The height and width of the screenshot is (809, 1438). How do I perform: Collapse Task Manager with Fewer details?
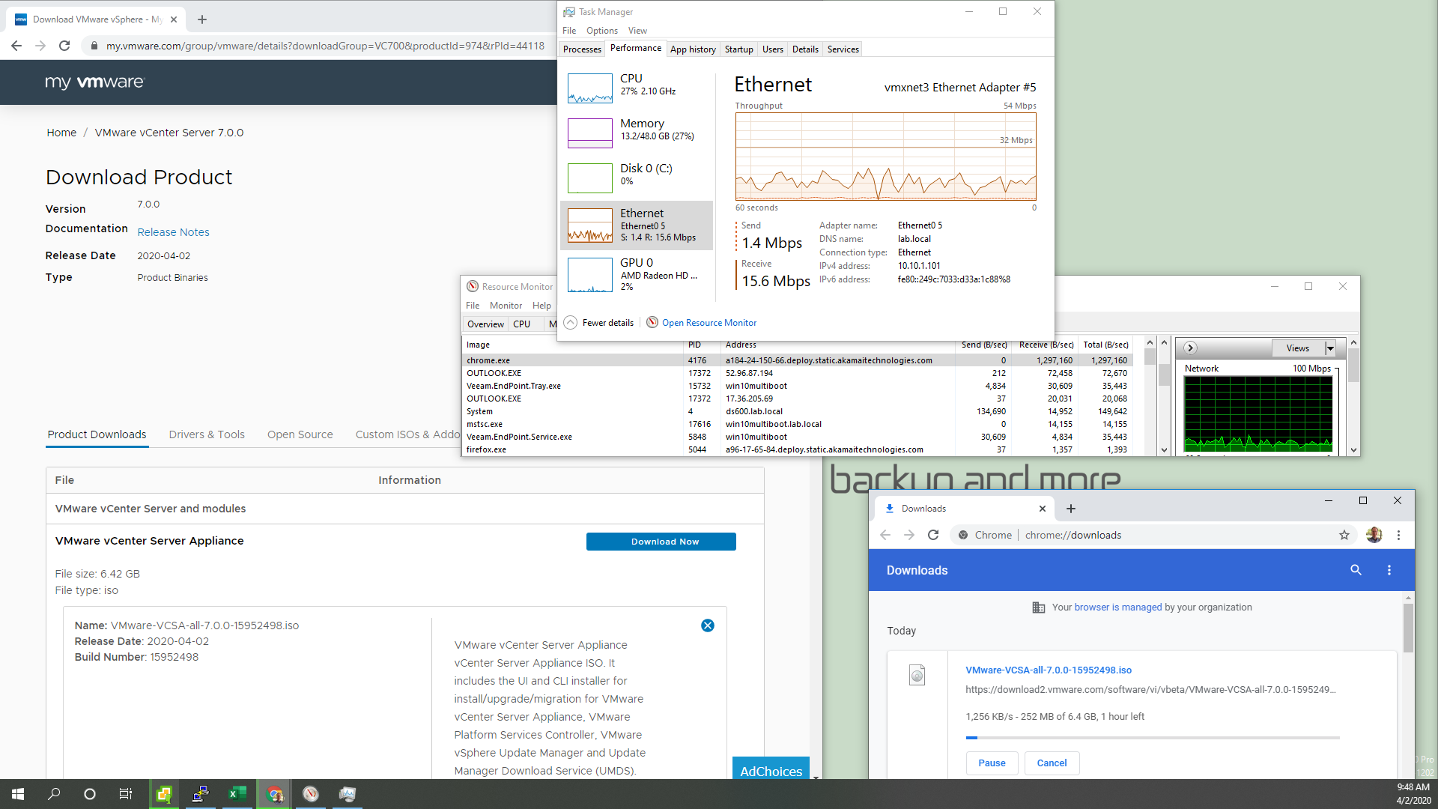click(x=600, y=323)
